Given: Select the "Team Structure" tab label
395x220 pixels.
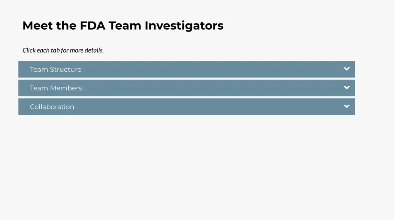Looking at the screenshot, I should (56, 69).
